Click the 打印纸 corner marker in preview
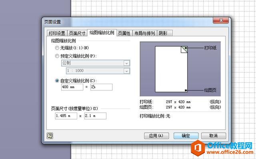This screenshot has width=256, height=159. [x=186, y=48]
